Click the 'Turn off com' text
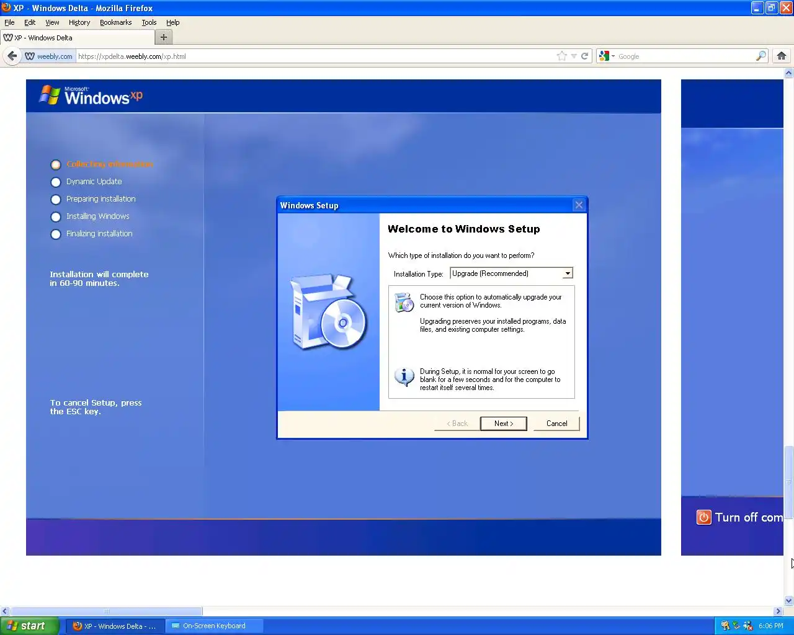This screenshot has width=794, height=635. (749, 517)
